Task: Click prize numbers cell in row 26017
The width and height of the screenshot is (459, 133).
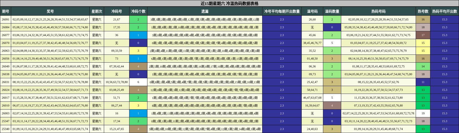Action: click(x=50, y=98)
